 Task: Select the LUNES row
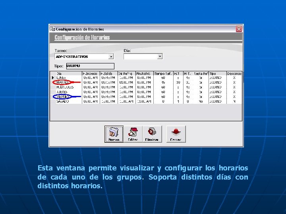(x=146, y=78)
